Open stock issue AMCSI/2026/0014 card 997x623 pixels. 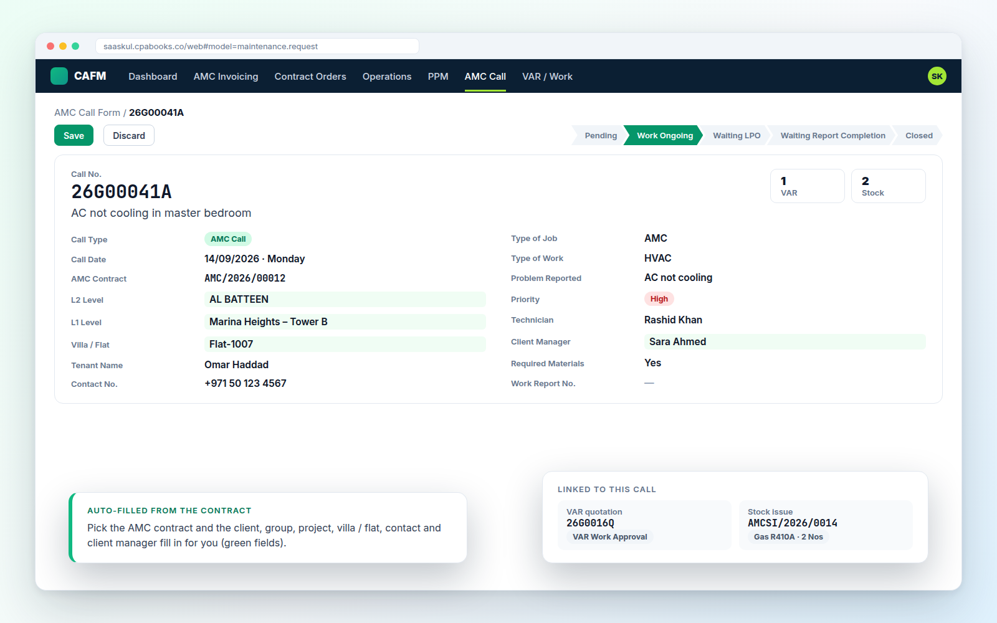point(826,525)
